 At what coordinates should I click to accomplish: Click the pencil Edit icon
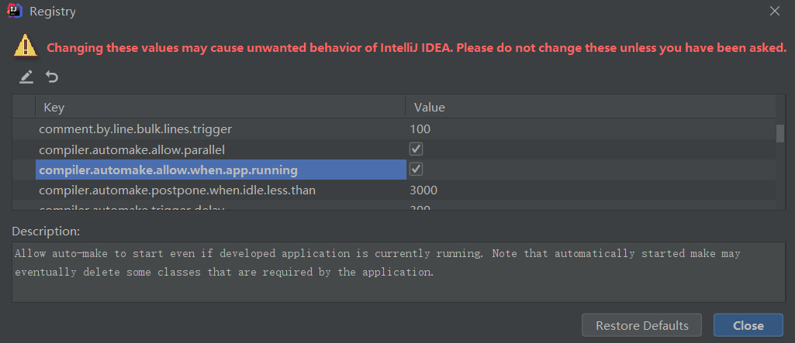(x=26, y=77)
